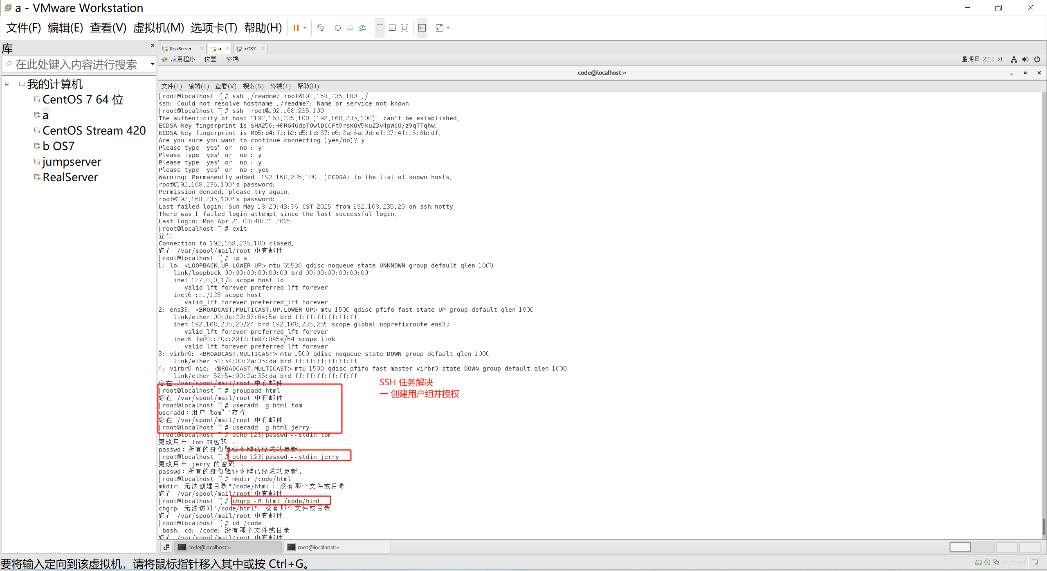Switch to the RealServer tab
1047x571 pixels.
[x=180, y=49]
